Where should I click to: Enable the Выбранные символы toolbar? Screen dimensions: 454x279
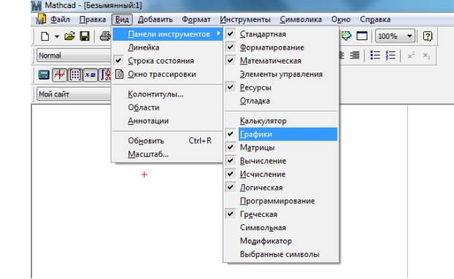(x=281, y=254)
